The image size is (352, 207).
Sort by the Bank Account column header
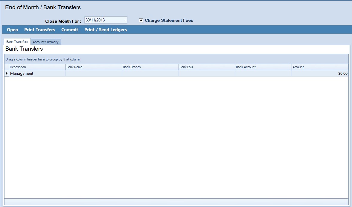[263, 67]
